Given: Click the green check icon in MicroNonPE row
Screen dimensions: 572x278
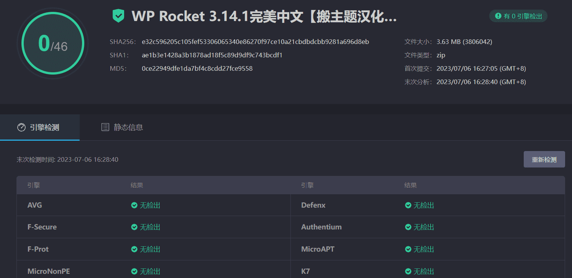Looking at the screenshot, I should click(134, 271).
